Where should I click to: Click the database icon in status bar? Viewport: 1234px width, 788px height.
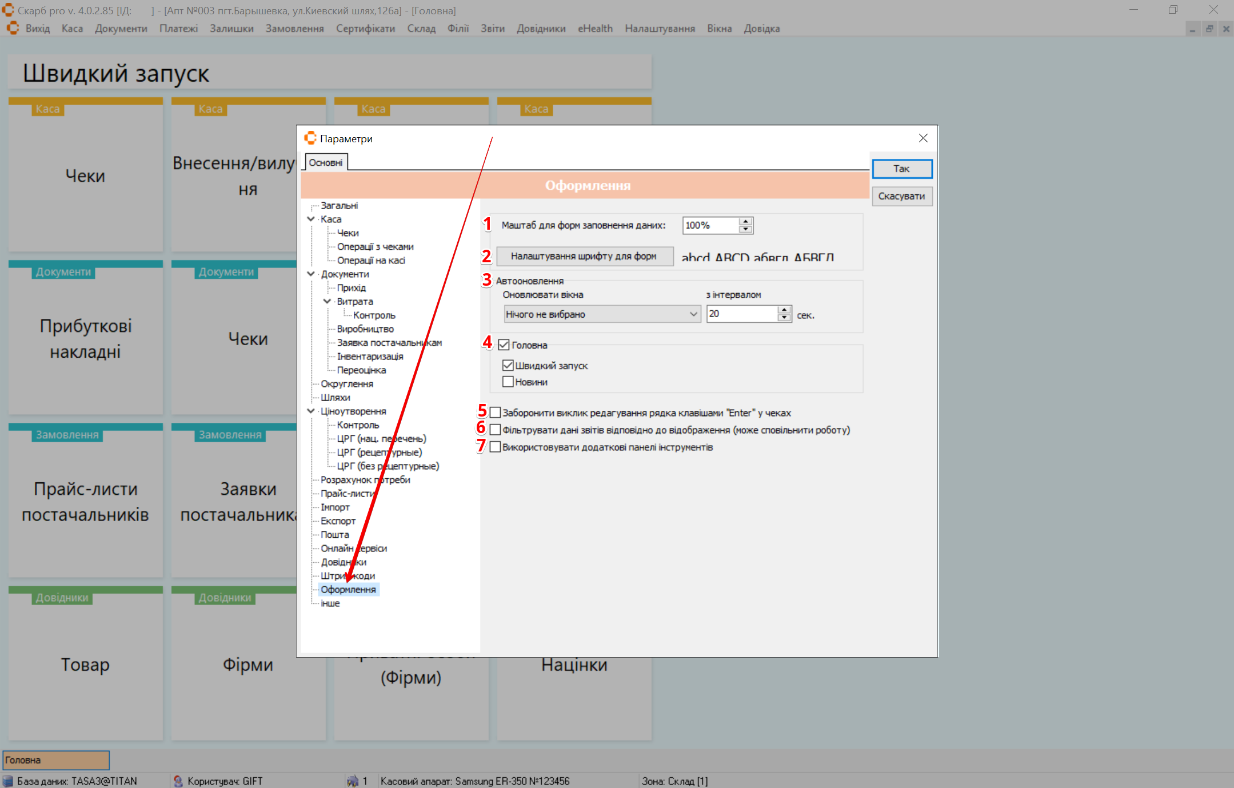pyautogui.click(x=8, y=781)
